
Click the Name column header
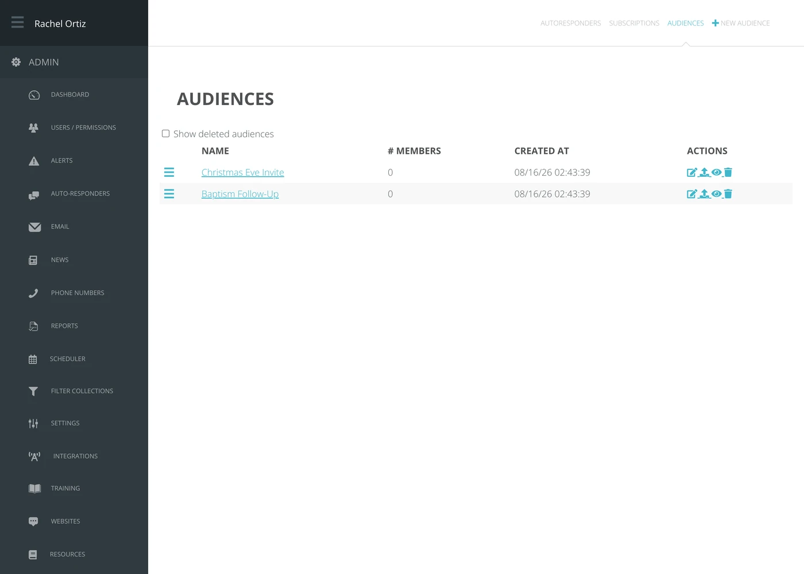click(215, 151)
